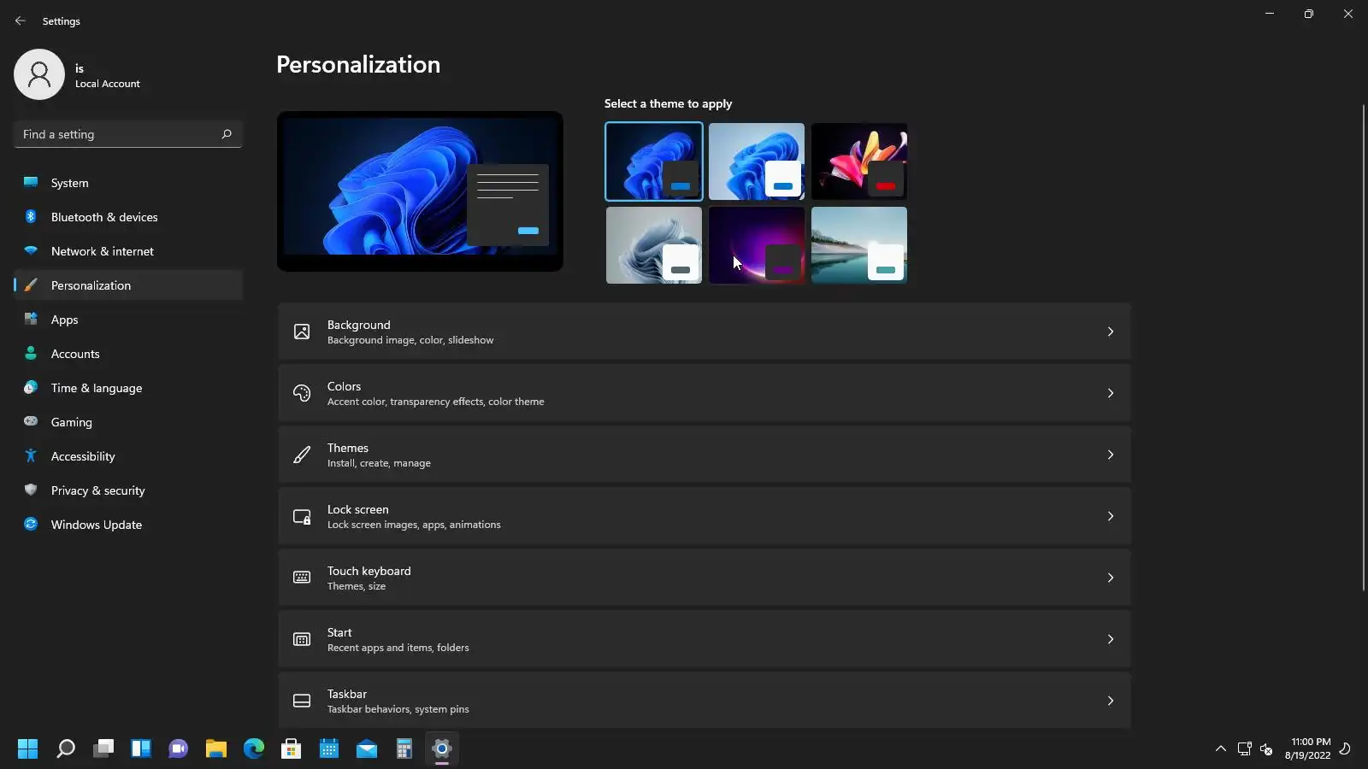Expand the Taskbar row chevron
Image resolution: width=1368 pixels, height=769 pixels.
click(1111, 701)
